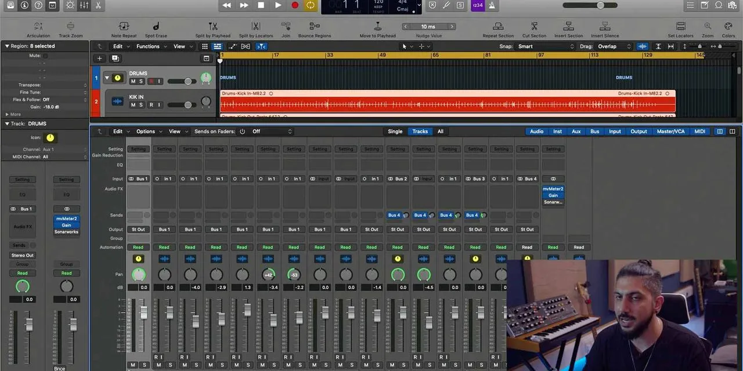Open the Media Browser icon
743x371 pixels.
click(x=733, y=5)
